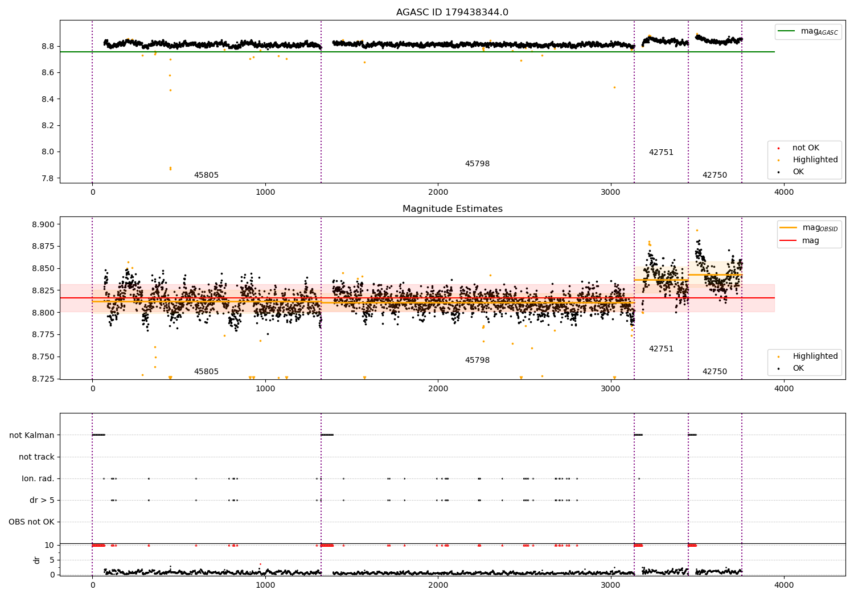Click x-tick 2000 under the top plot
The width and height of the screenshot is (854, 598).
438,192
